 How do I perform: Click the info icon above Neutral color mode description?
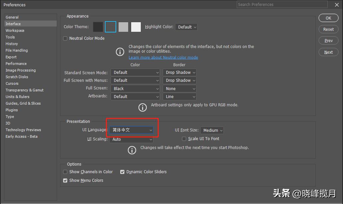(x=120, y=52)
